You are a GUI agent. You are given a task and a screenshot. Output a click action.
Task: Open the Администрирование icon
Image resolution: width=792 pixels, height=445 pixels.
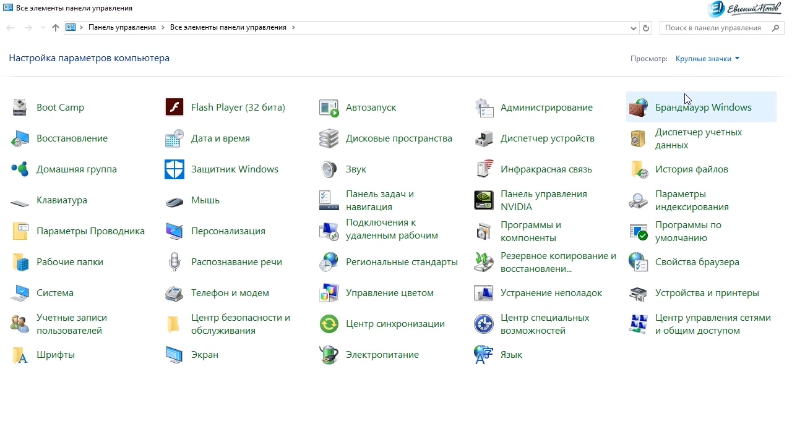tap(484, 108)
